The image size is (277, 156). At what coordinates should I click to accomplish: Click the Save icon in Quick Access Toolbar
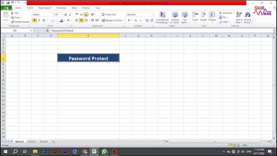pos(8,3)
